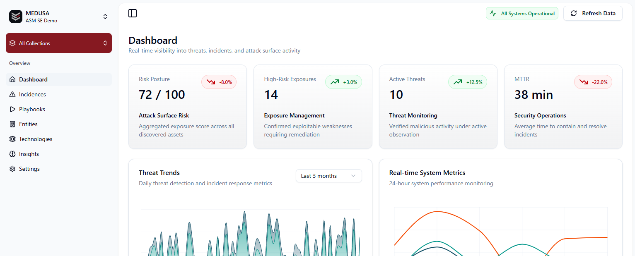Open the Settings page
Viewport: 635px width, 256px height.
pos(29,169)
